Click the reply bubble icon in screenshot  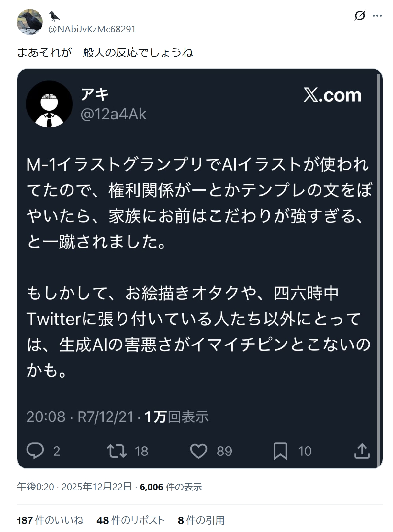(35, 451)
